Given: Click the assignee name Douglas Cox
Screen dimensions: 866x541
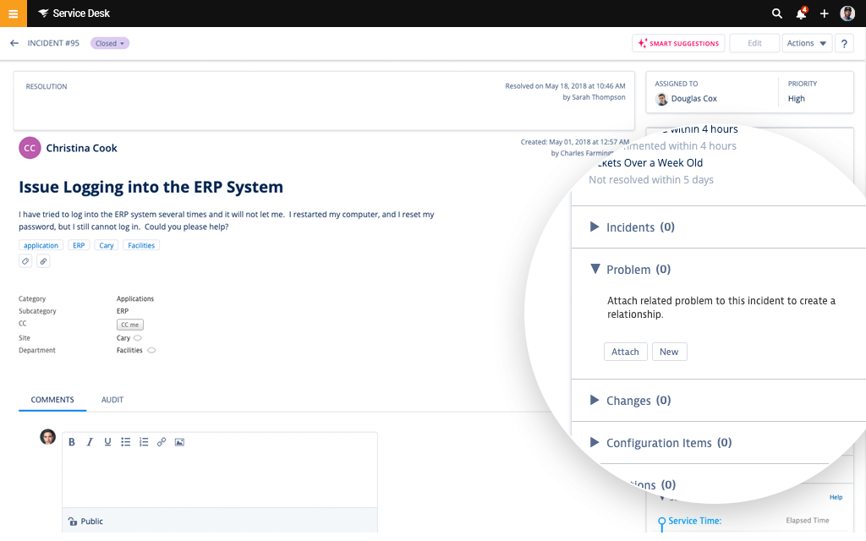Looking at the screenshot, I should click(693, 99).
